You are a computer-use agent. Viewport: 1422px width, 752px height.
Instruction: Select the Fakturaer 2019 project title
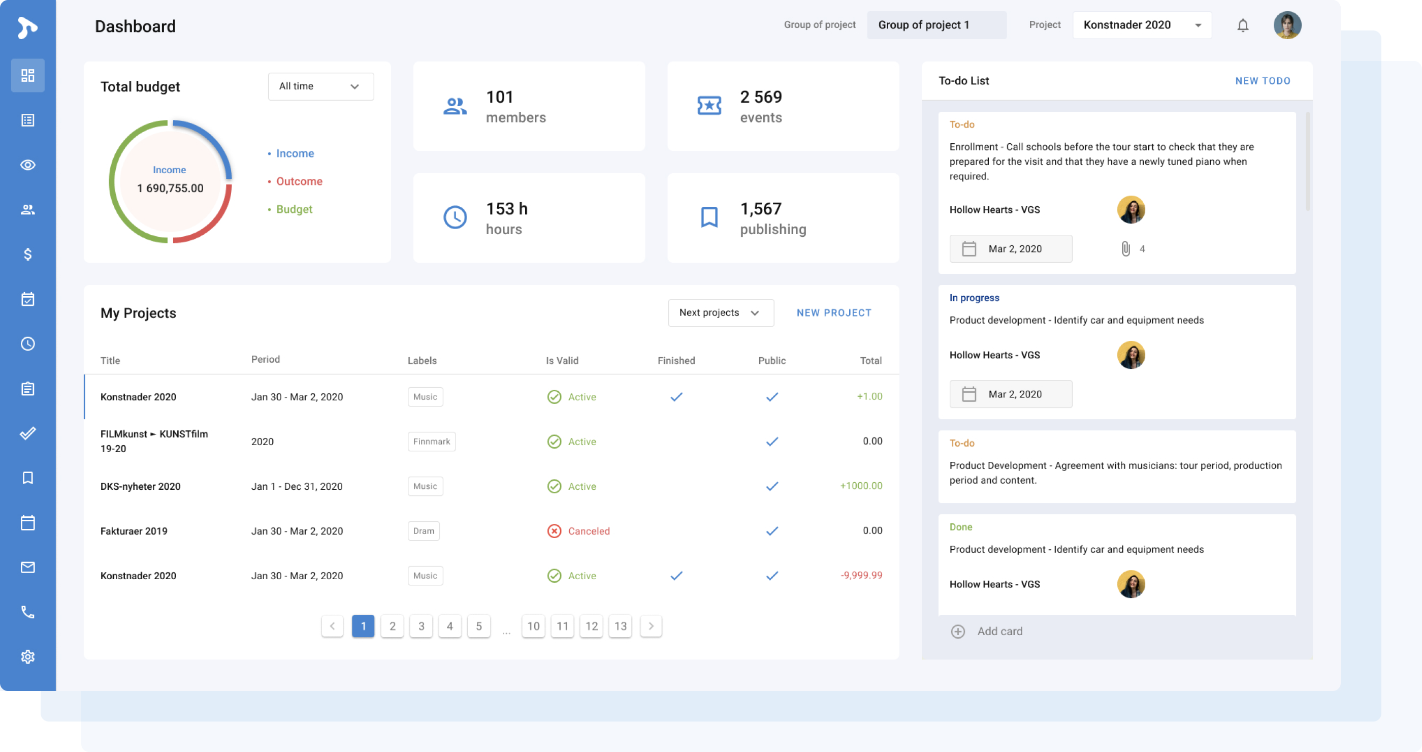(x=134, y=530)
